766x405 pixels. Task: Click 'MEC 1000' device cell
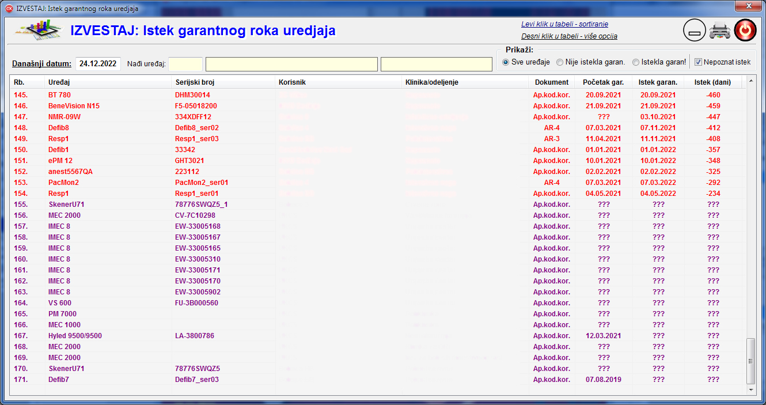point(65,325)
